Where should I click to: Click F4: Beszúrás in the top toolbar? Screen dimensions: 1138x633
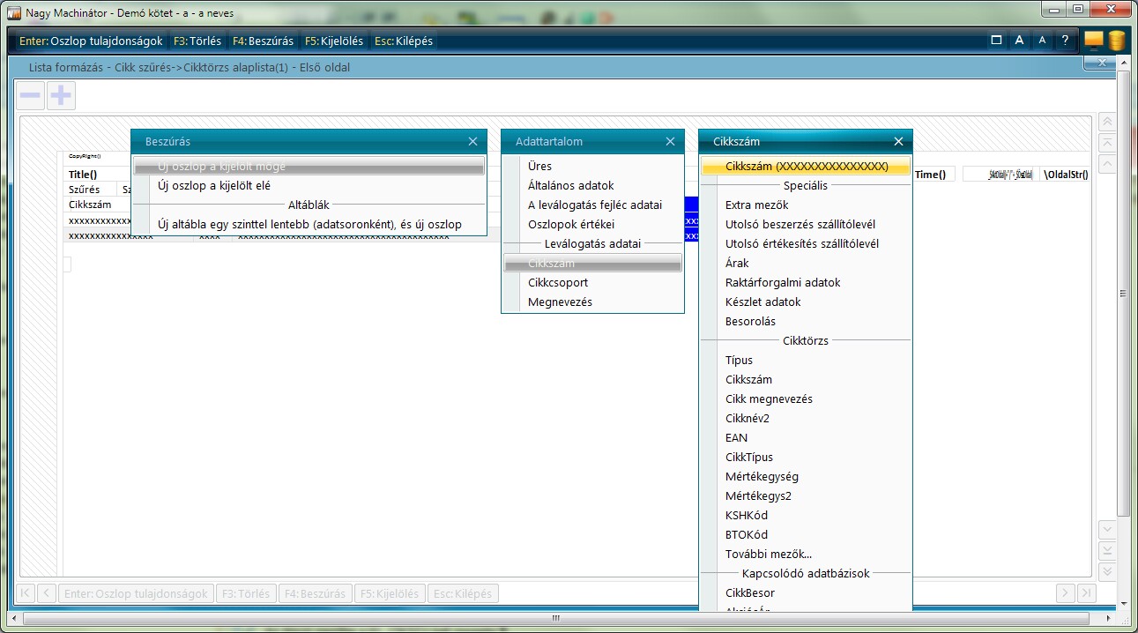pos(263,41)
